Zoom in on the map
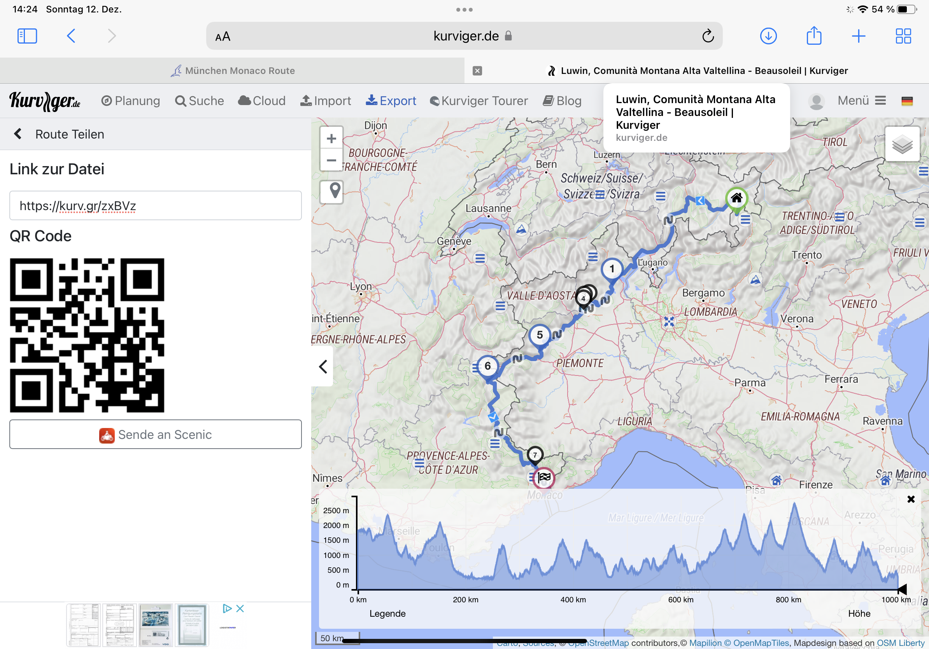Screen dimensions: 929x649 click(331, 139)
